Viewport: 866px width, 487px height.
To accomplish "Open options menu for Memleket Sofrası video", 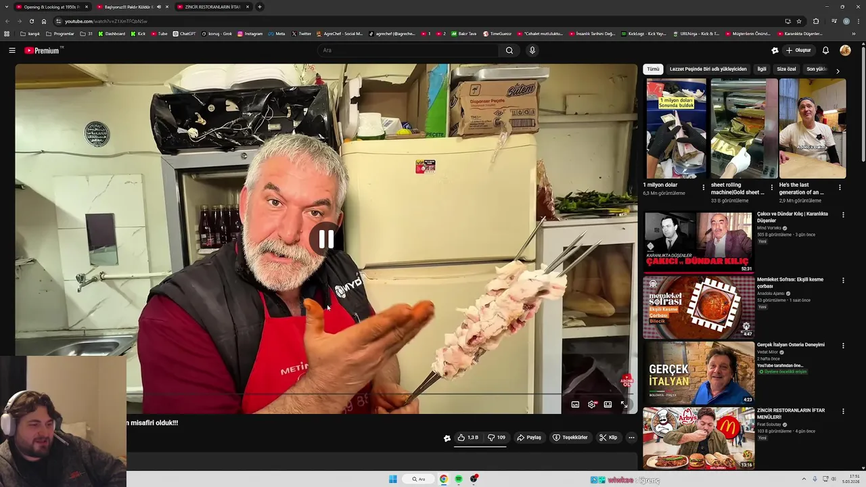I will click(843, 280).
